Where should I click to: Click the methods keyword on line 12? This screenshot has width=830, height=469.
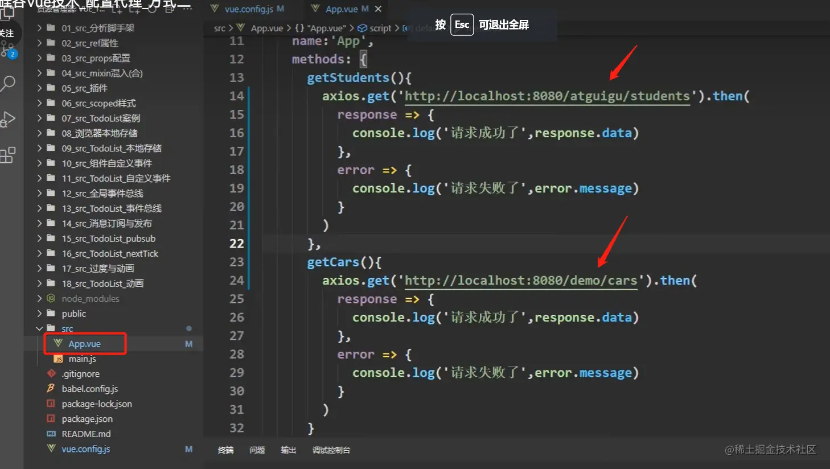click(x=318, y=59)
